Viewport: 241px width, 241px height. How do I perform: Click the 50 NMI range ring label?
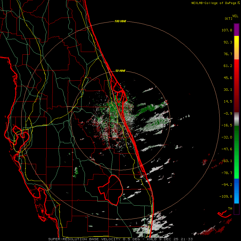120,71
